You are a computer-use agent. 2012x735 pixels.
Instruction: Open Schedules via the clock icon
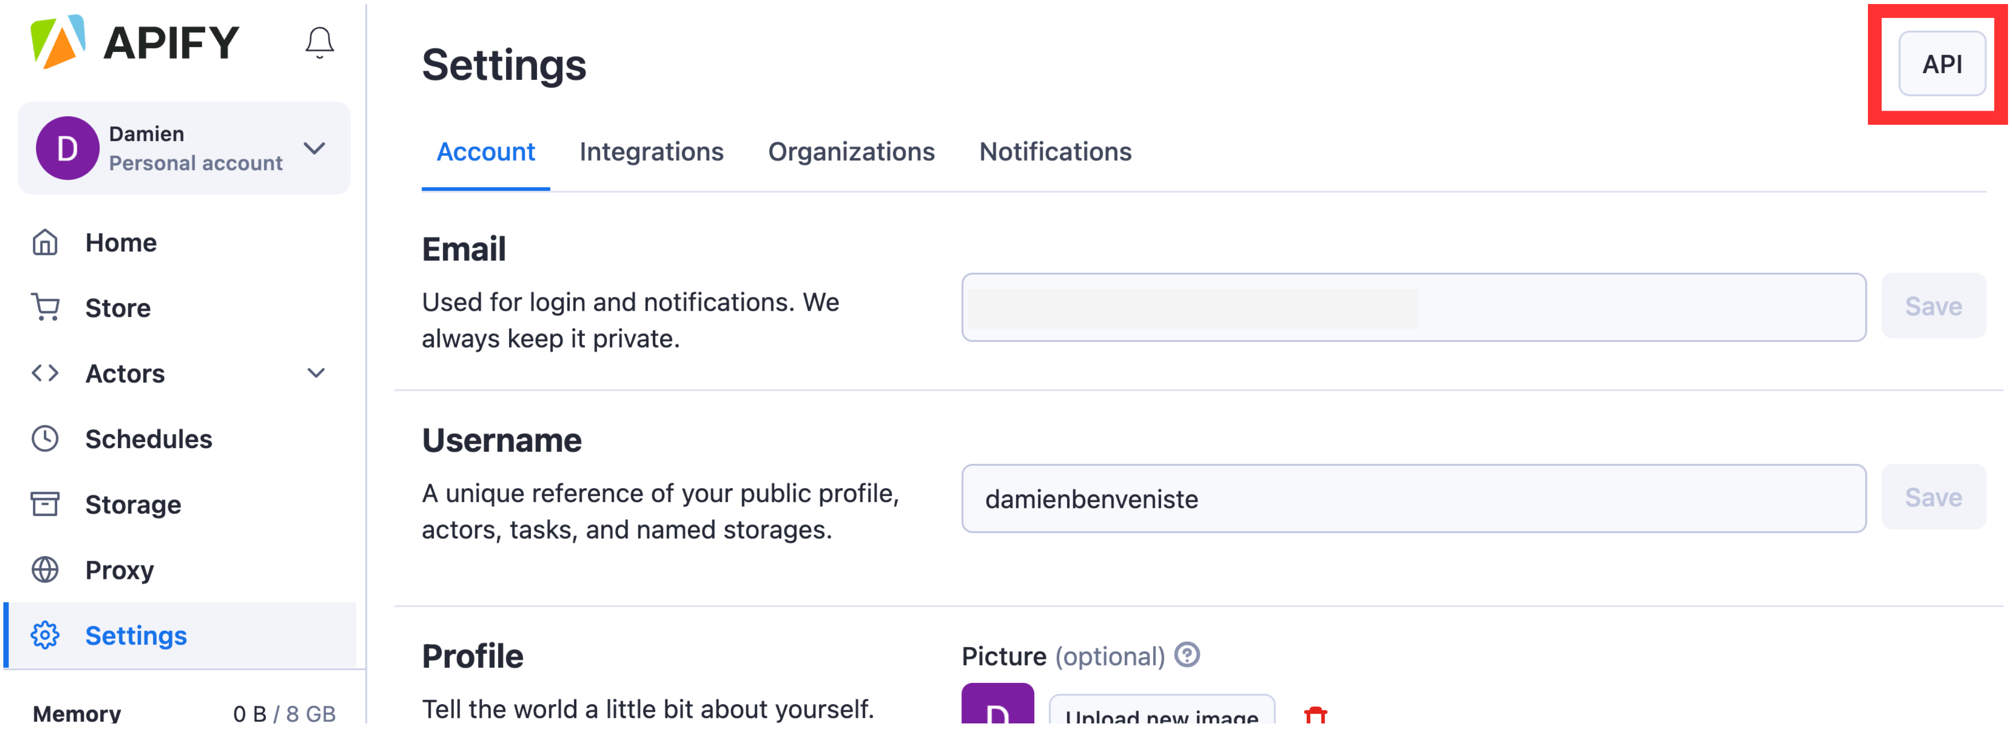44,438
